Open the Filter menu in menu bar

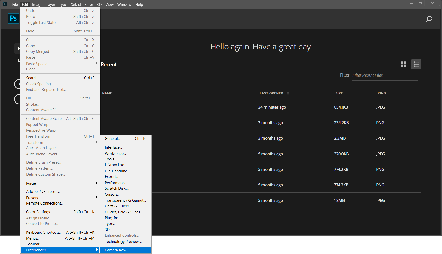click(89, 5)
